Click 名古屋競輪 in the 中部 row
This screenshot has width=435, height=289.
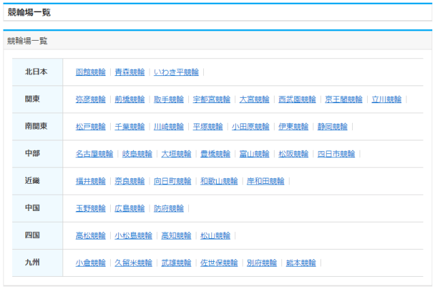(x=94, y=153)
